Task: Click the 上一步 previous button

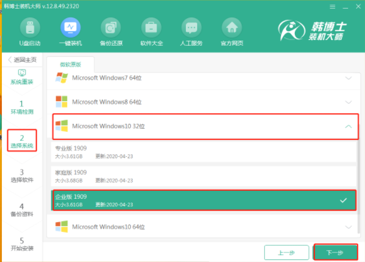Action: (287, 253)
